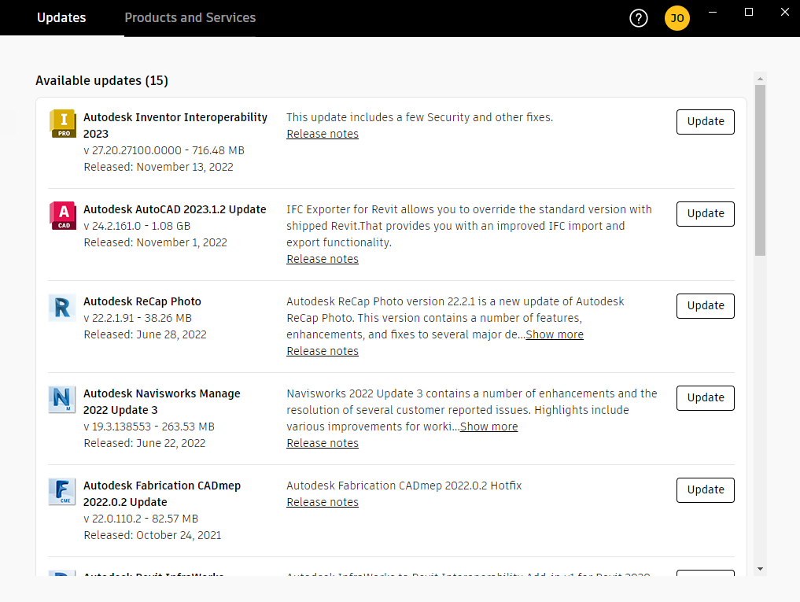Image resolution: width=800 pixels, height=602 pixels.
Task: Click the scrollbar up arrow
Action: (760, 79)
